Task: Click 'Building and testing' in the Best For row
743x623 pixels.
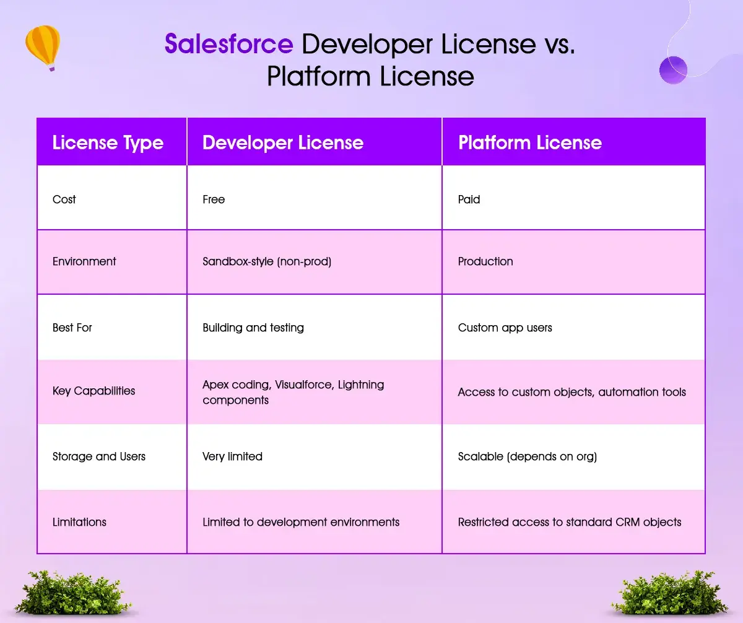Action: click(253, 328)
